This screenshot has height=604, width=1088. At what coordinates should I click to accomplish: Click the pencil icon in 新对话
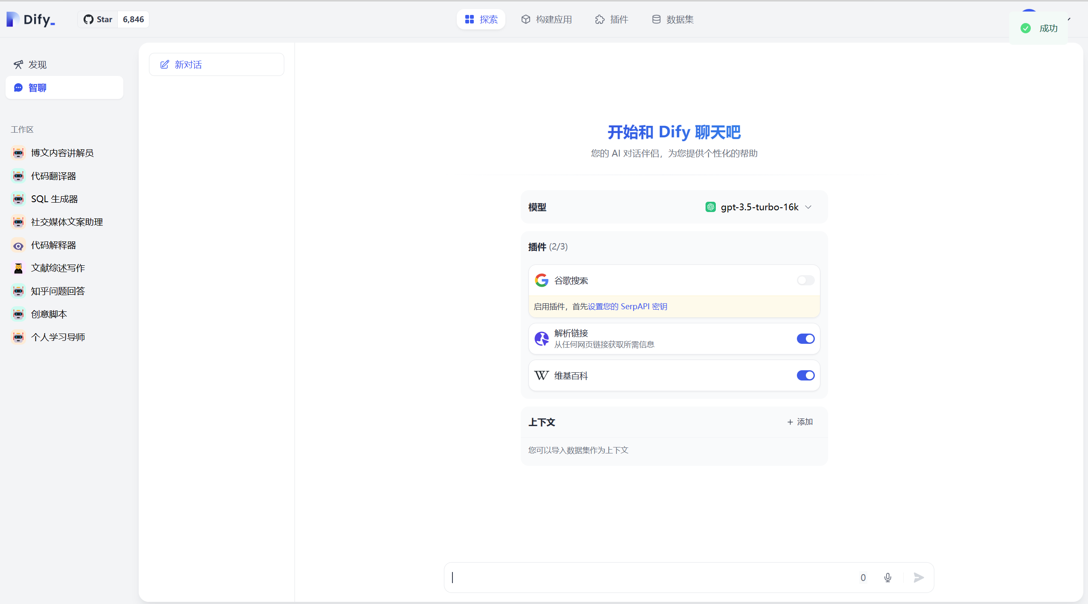[165, 64]
